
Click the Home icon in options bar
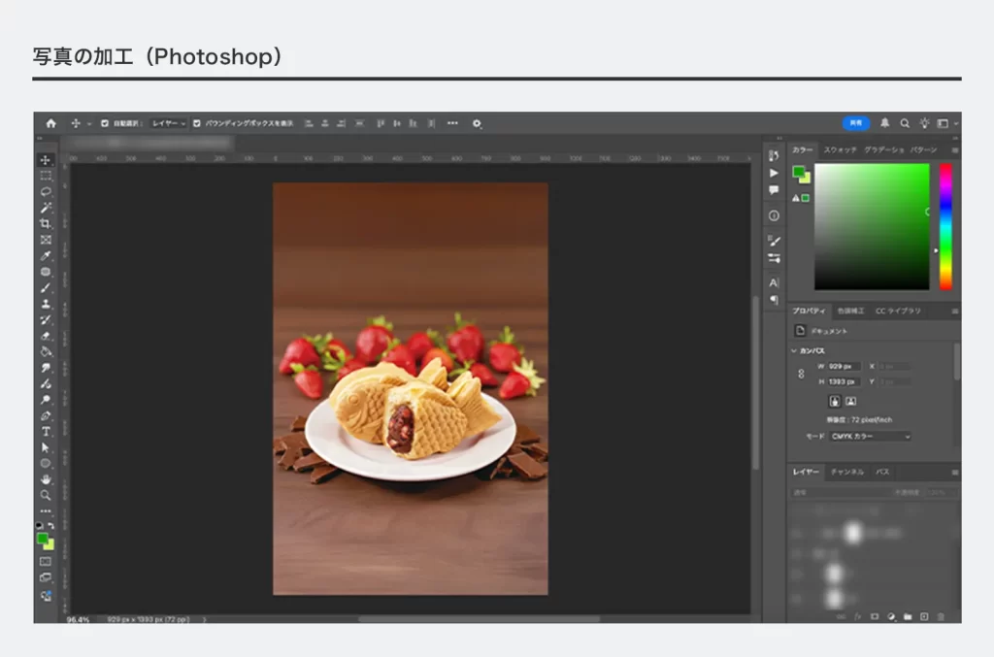tap(50, 123)
